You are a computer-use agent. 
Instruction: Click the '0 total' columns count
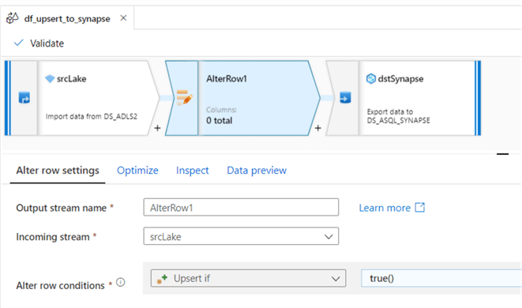pos(219,121)
